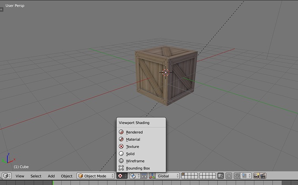
Task: Toggle lock camera and layers to scene
Action: tap(221, 176)
